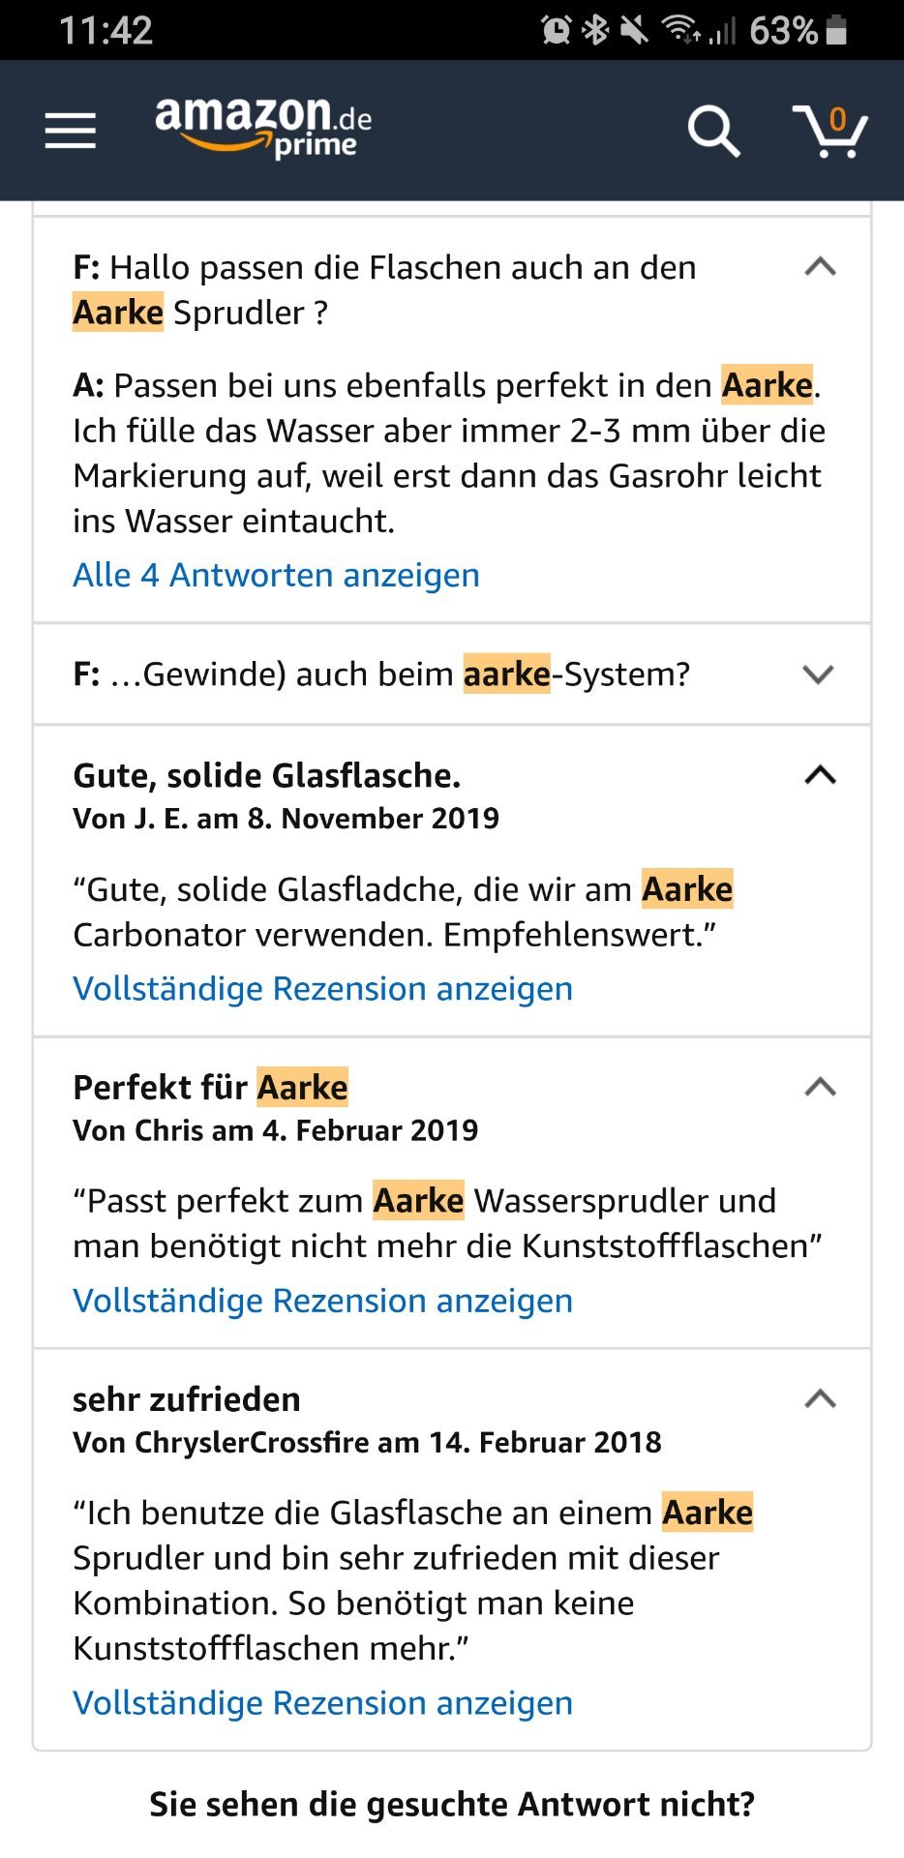Open 'Alle 4 Antworten anzeigen' link

(276, 575)
